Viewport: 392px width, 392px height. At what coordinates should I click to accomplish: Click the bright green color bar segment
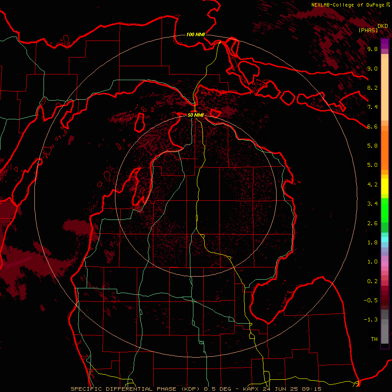(385, 210)
